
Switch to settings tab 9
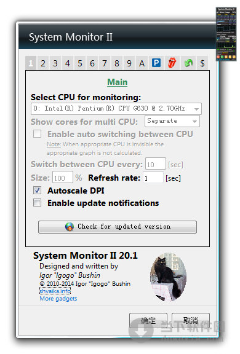[x=129, y=63]
